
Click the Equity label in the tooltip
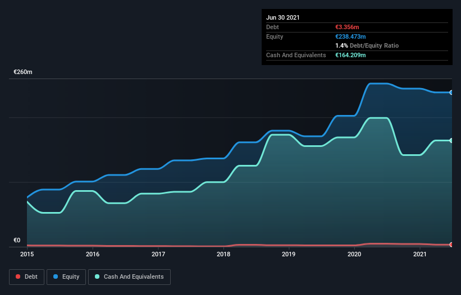275,36
